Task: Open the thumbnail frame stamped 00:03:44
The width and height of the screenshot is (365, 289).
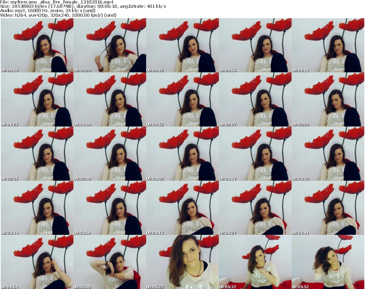Action: 37,208
